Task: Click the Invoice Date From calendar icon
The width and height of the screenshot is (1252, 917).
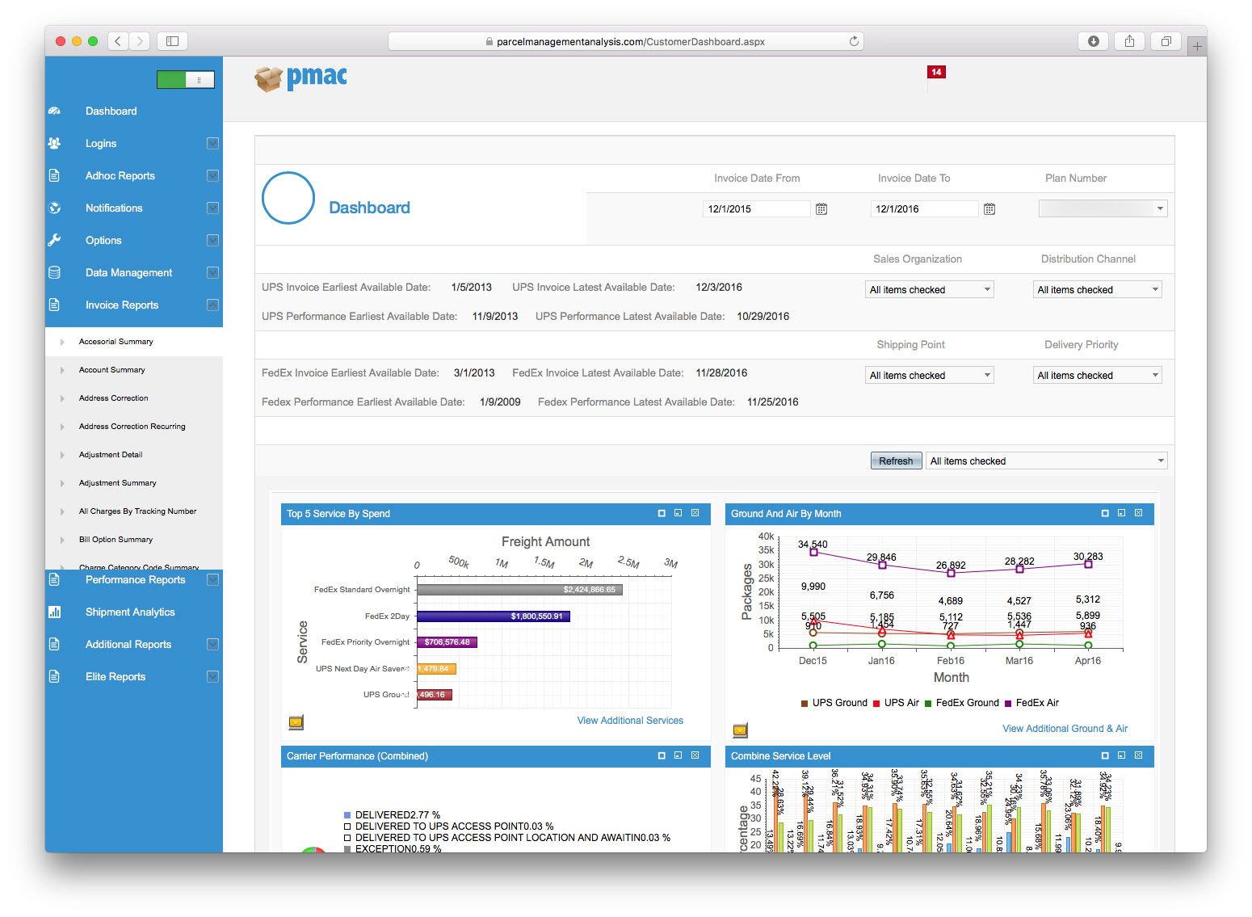Action: [821, 209]
